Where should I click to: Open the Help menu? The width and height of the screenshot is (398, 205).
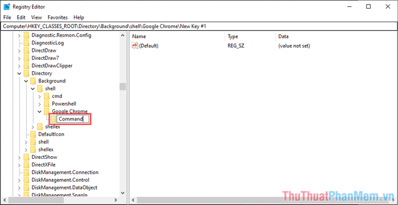tap(78, 18)
